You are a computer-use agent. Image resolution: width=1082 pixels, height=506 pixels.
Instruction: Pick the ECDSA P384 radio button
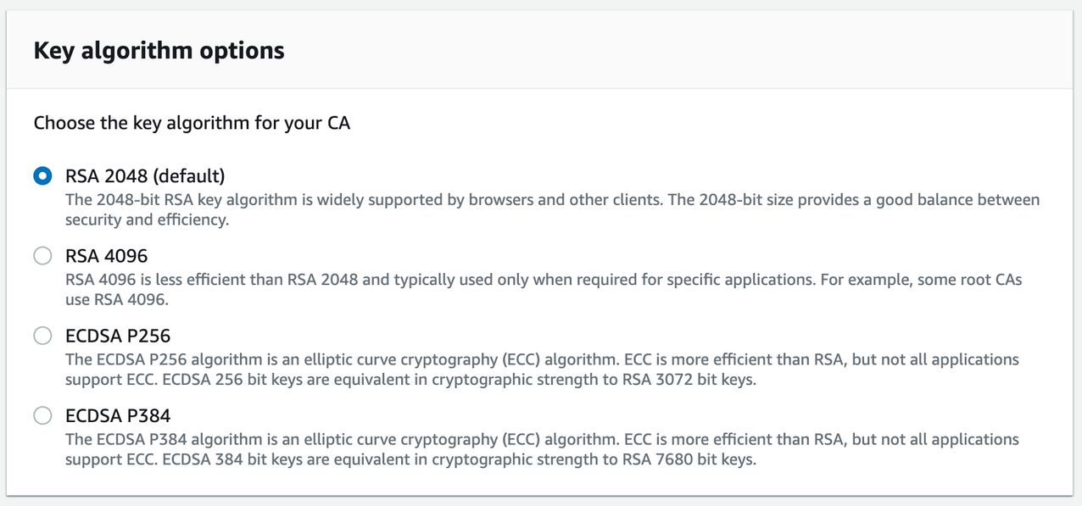pyautogui.click(x=42, y=415)
